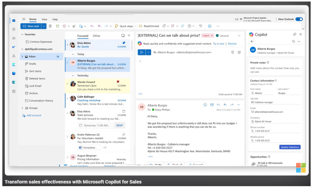The height and width of the screenshot is (188, 313).
Task: Click the Last name field containing Burgos
Action: click(289, 93)
